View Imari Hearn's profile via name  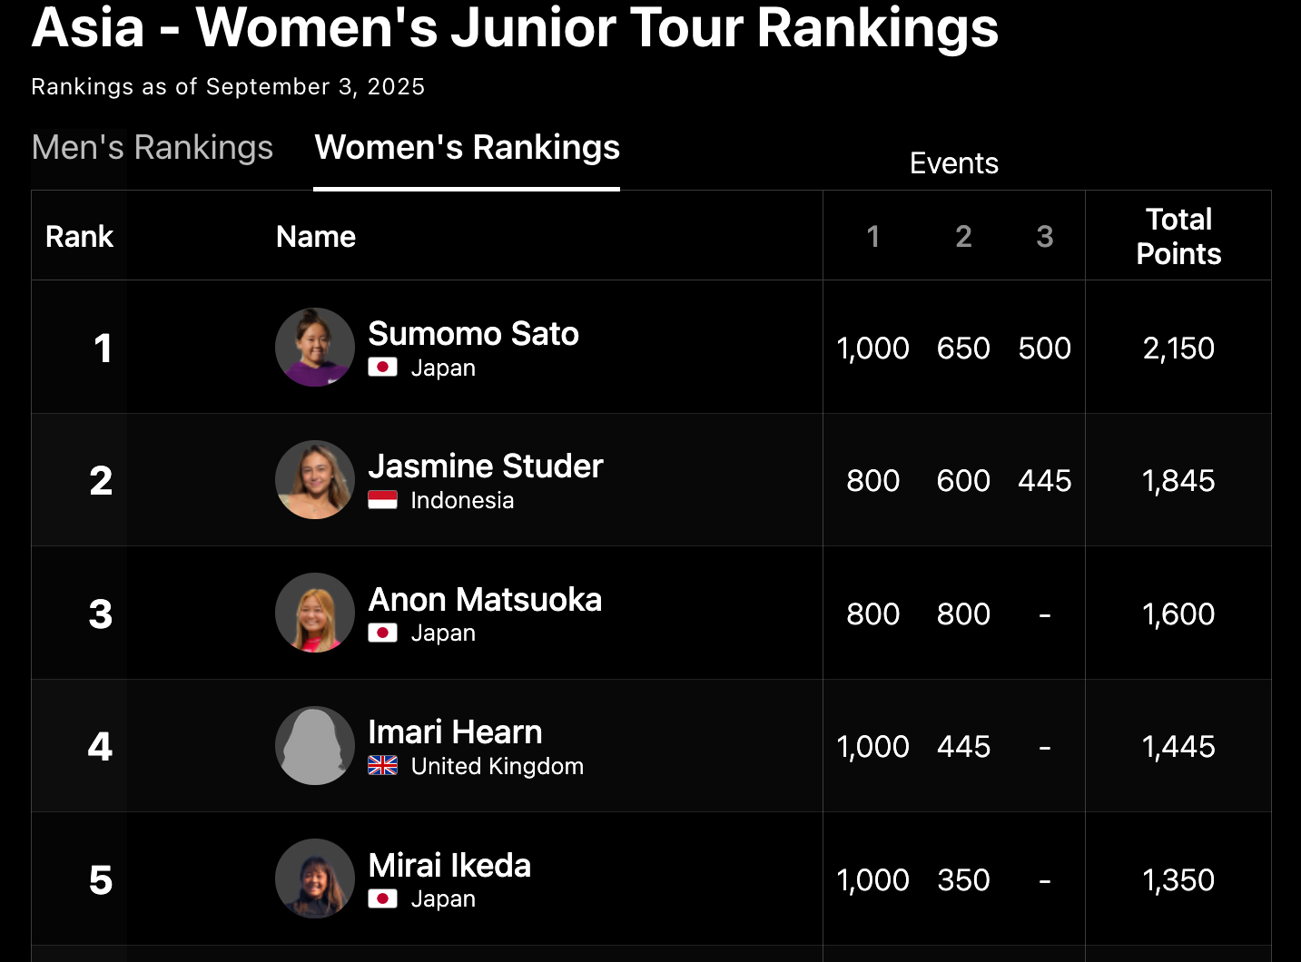455,732
